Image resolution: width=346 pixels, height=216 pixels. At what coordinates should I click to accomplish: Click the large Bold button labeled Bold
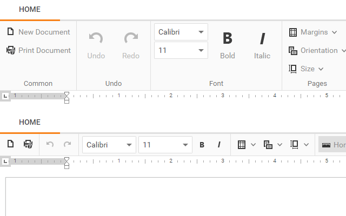click(228, 45)
